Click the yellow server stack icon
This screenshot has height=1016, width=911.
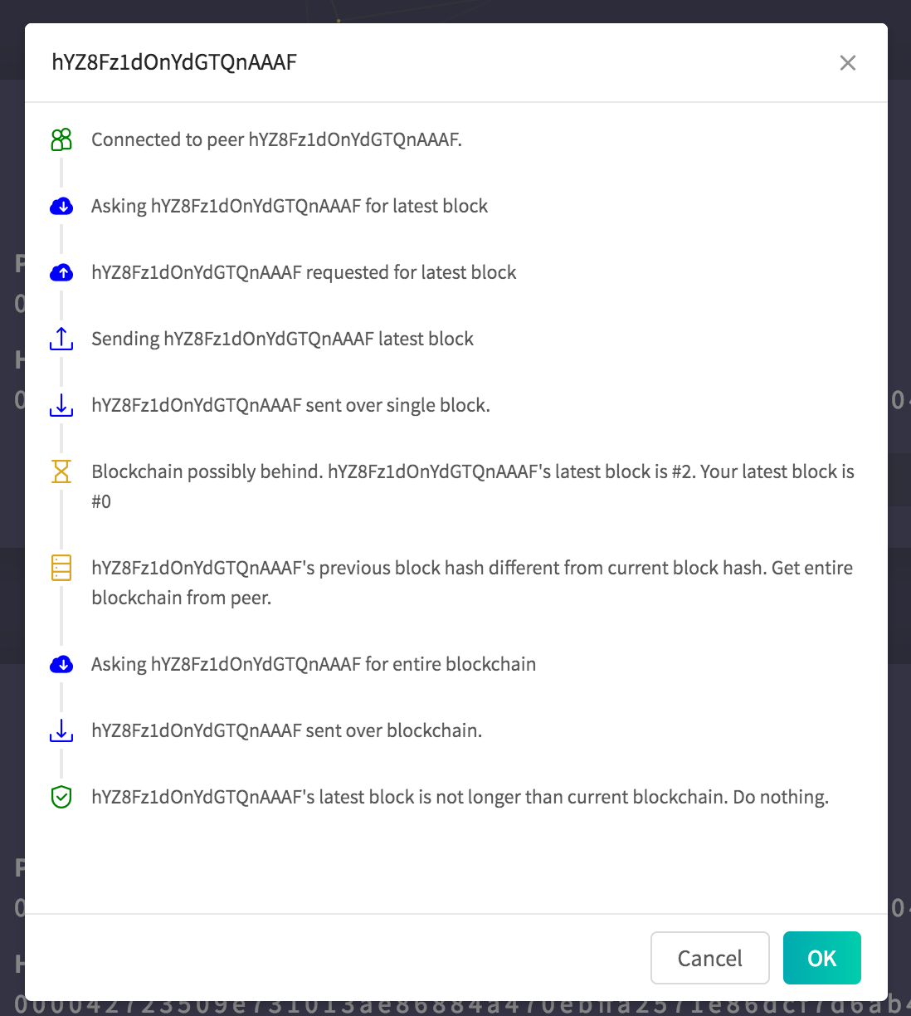[61, 568]
